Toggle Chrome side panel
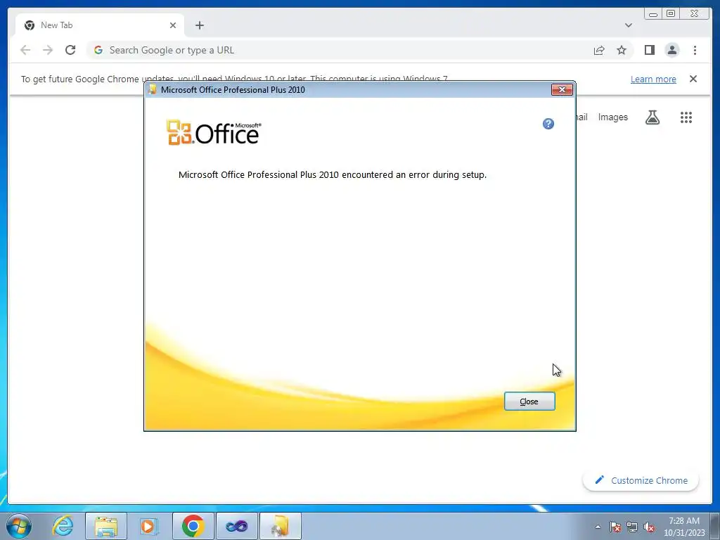 (649, 50)
